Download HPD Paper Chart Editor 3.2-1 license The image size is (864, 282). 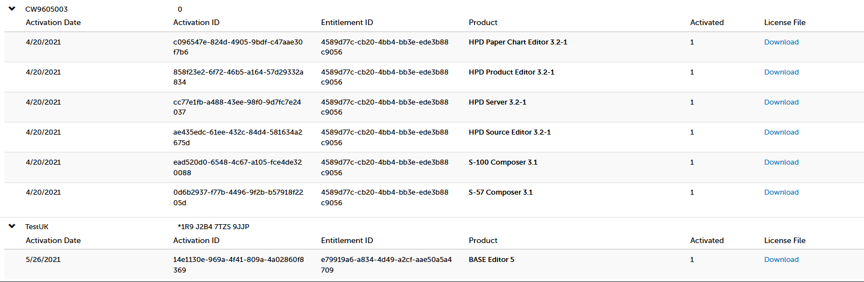pyautogui.click(x=781, y=42)
